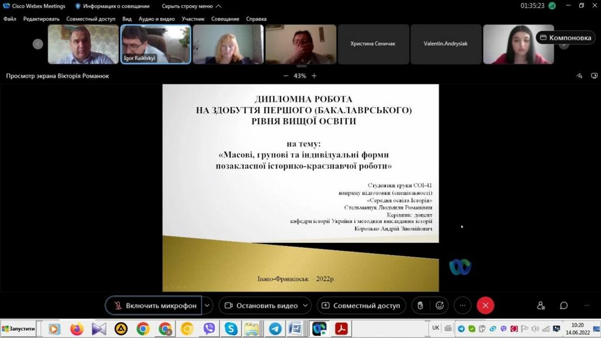This screenshot has width=601, height=338.
Task: Toggle microphone with Включить микрофон
Action: 154,305
